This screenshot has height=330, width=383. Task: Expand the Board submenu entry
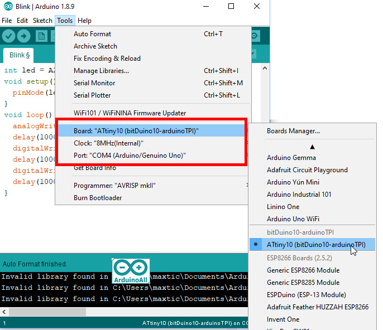pos(151,131)
